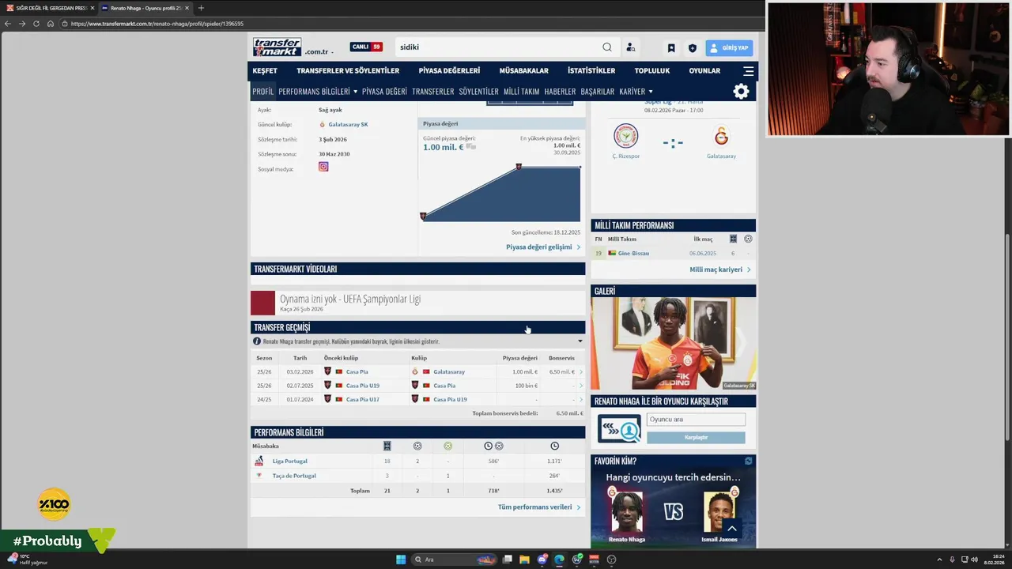Expand the 03.02.2026 Galatasaray transfer row arrow
Viewport: 1012px width, 569px height.
tap(581, 371)
